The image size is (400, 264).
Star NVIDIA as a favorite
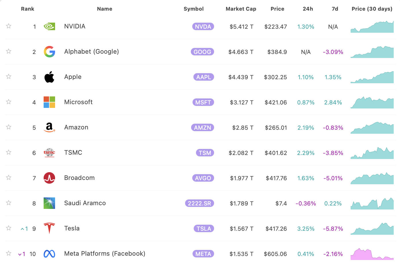(9, 26)
